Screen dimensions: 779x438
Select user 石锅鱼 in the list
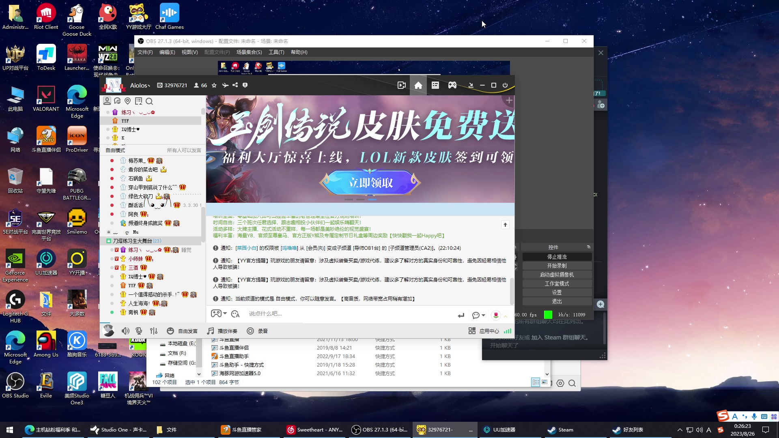[136, 178]
